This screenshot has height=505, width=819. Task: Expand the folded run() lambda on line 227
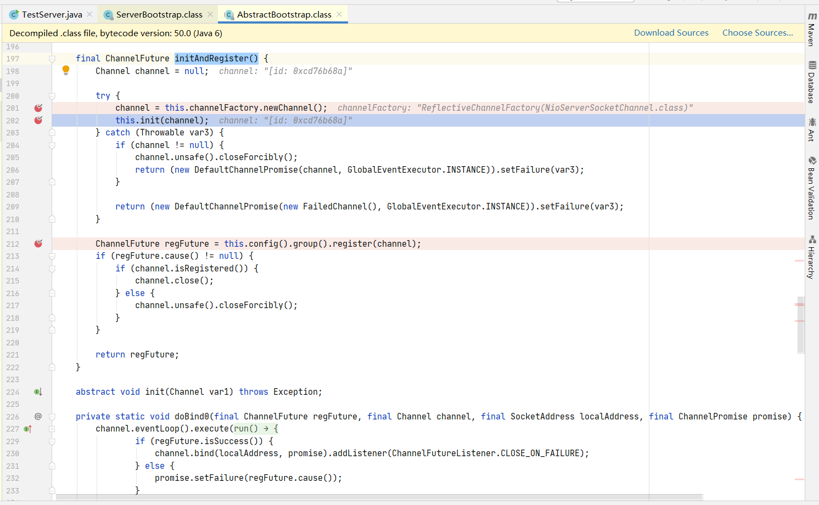pyautogui.click(x=52, y=429)
